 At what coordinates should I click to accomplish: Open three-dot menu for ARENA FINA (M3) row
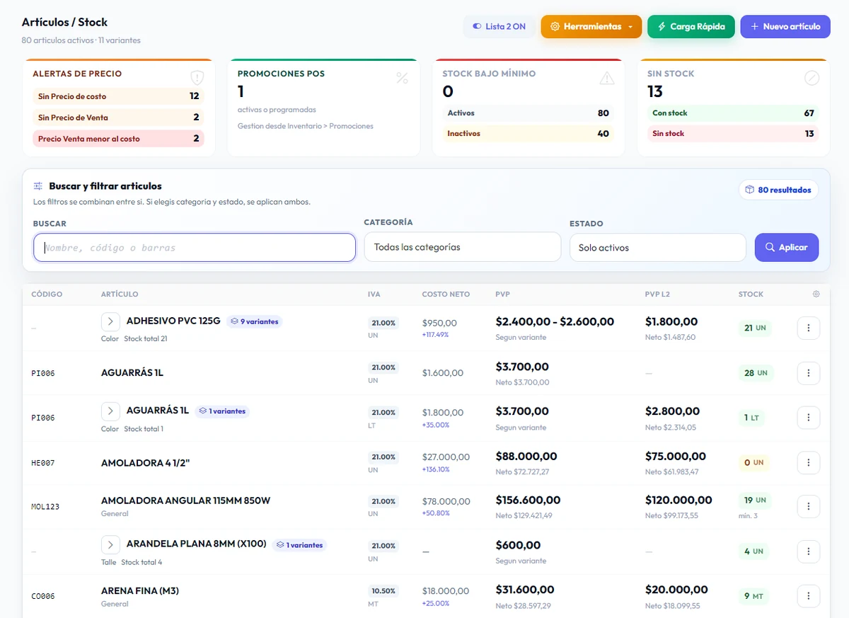[809, 596]
